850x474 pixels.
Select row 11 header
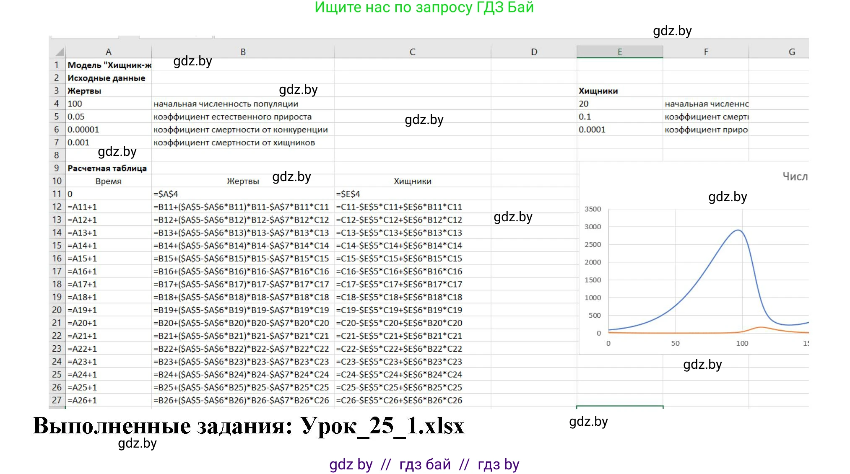tap(57, 194)
